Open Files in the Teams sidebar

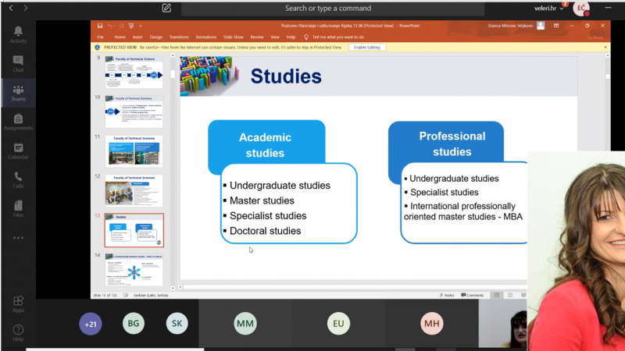tap(18, 208)
